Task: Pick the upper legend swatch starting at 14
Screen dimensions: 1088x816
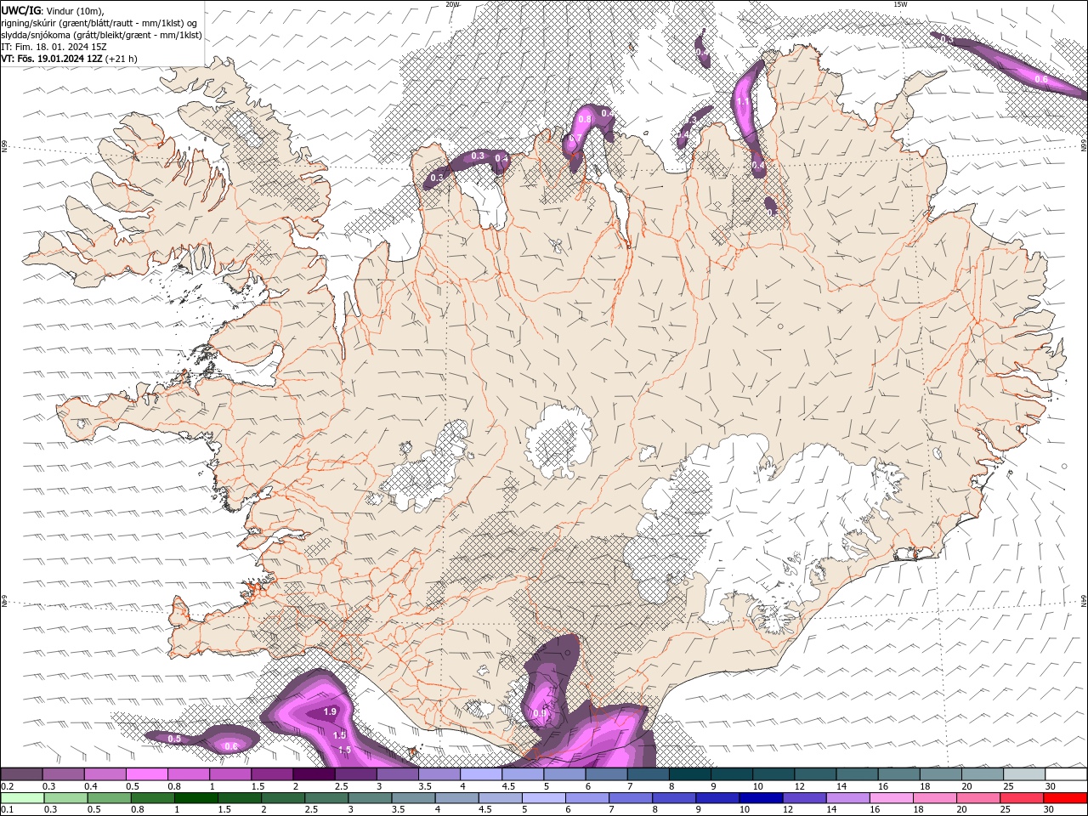Action: tap(858, 774)
